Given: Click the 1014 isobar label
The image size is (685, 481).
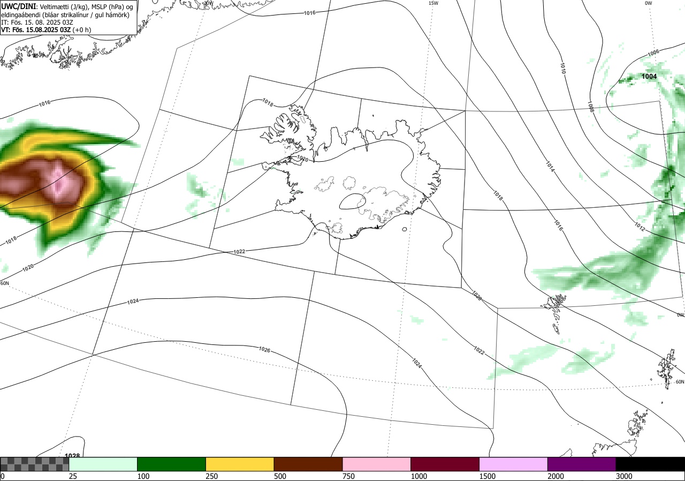Looking at the screenshot, I should [x=550, y=167].
